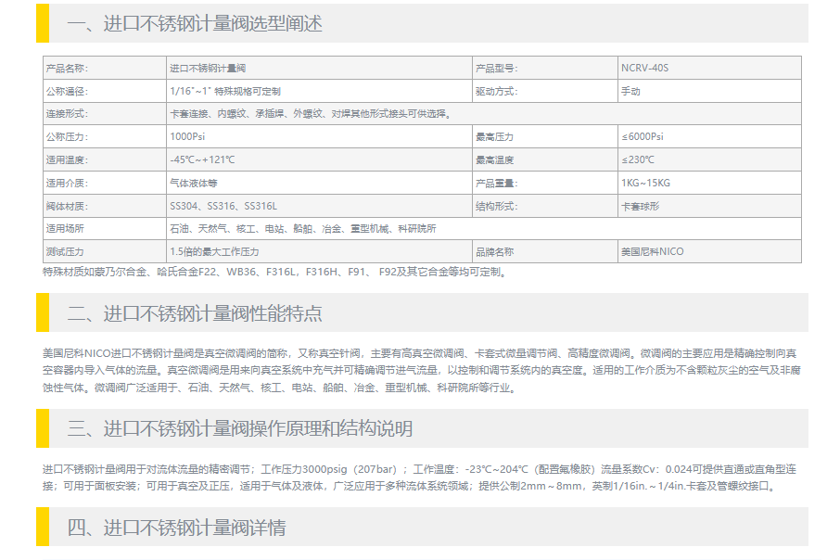Click the yellow bar beside section 三 heading
This screenshot has height=560, width=840.
coord(42,428)
